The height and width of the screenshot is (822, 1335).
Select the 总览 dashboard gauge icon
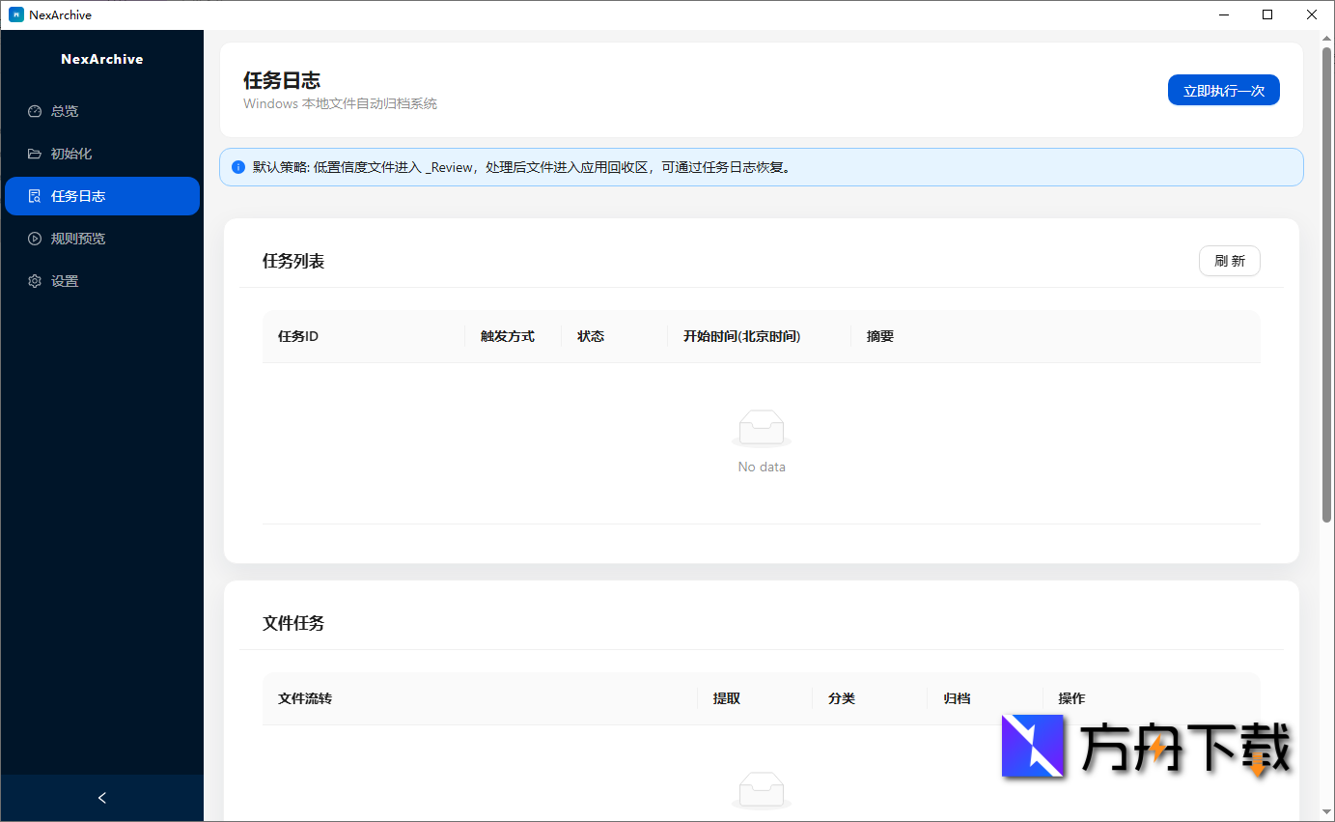coord(35,110)
